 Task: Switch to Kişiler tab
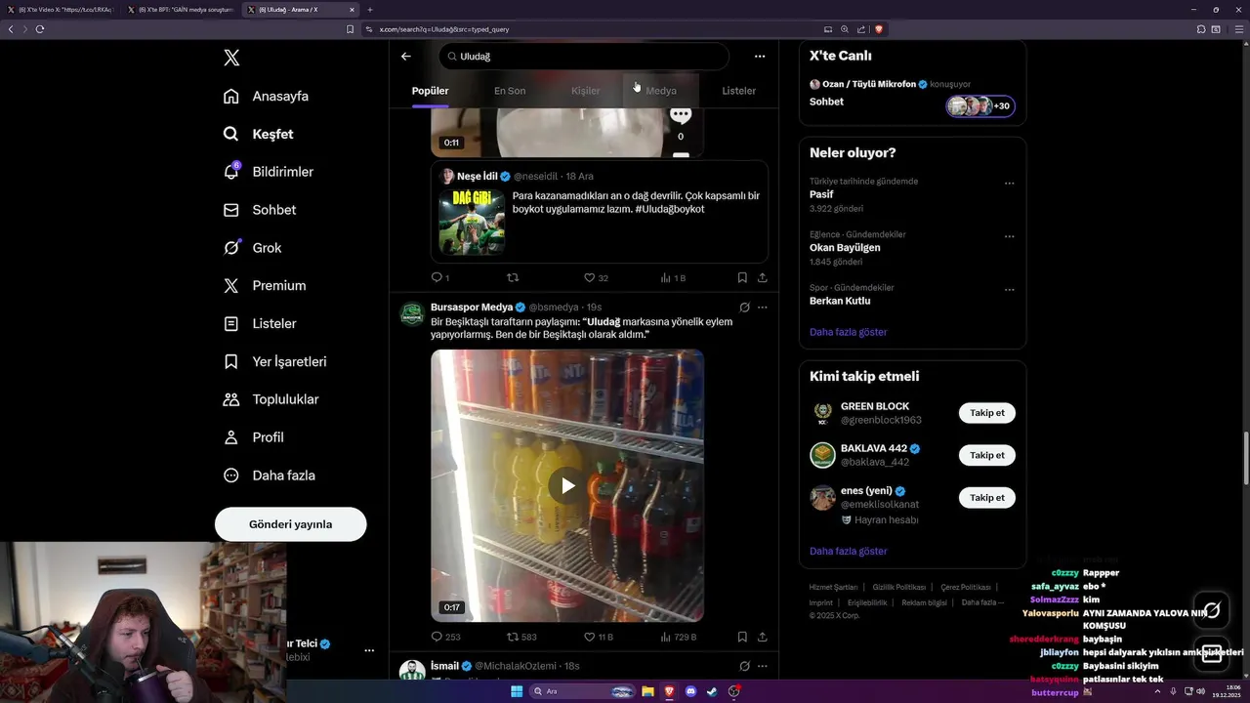pyautogui.click(x=586, y=91)
